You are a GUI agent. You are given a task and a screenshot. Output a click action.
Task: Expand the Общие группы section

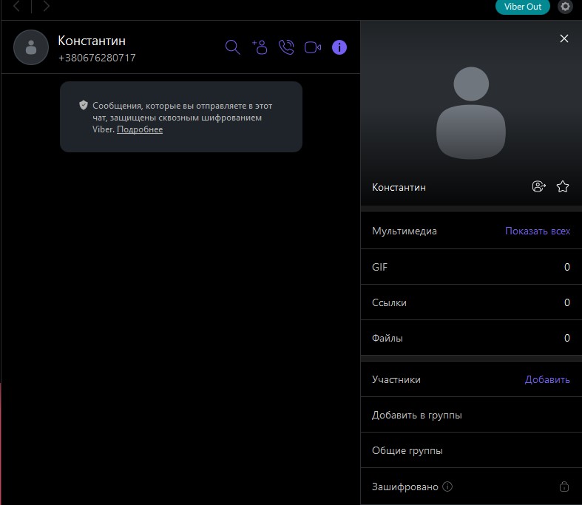coord(407,450)
